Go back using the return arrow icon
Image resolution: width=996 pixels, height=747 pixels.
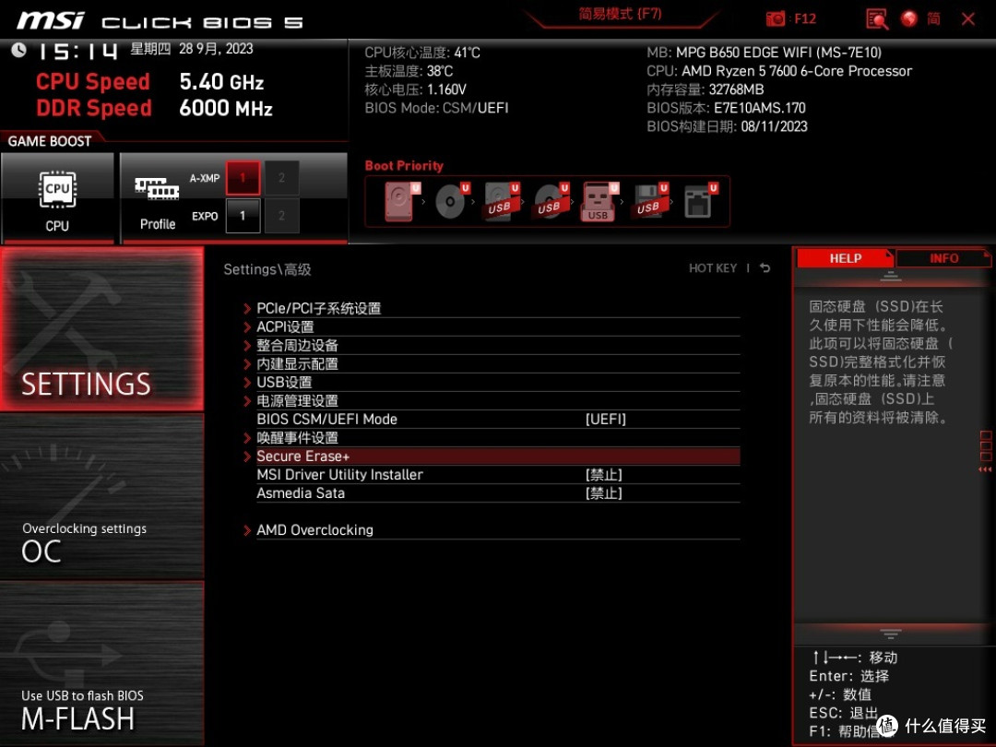765,268
